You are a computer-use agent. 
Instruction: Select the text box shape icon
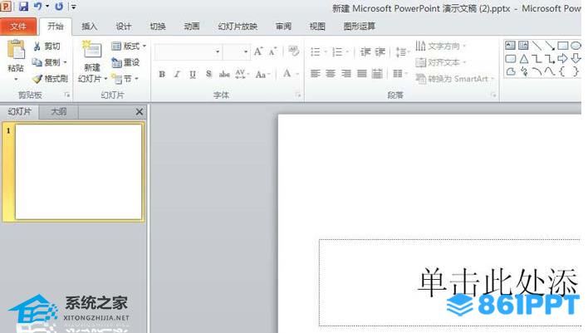tap(510, 46)
